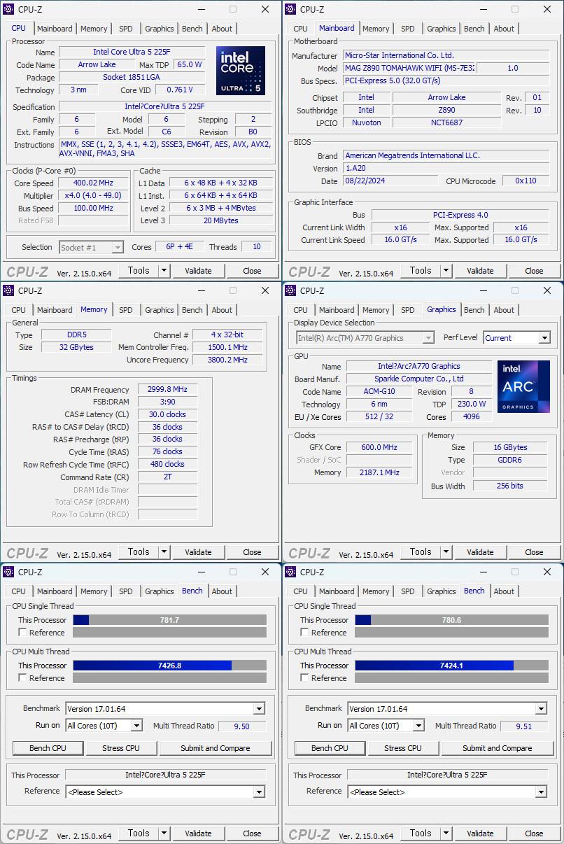Click the CPU-Z title bar icon of the Mainboard window
Image resolution: width=564 pixels, height=844 pixels.
[x=289, y=9]
